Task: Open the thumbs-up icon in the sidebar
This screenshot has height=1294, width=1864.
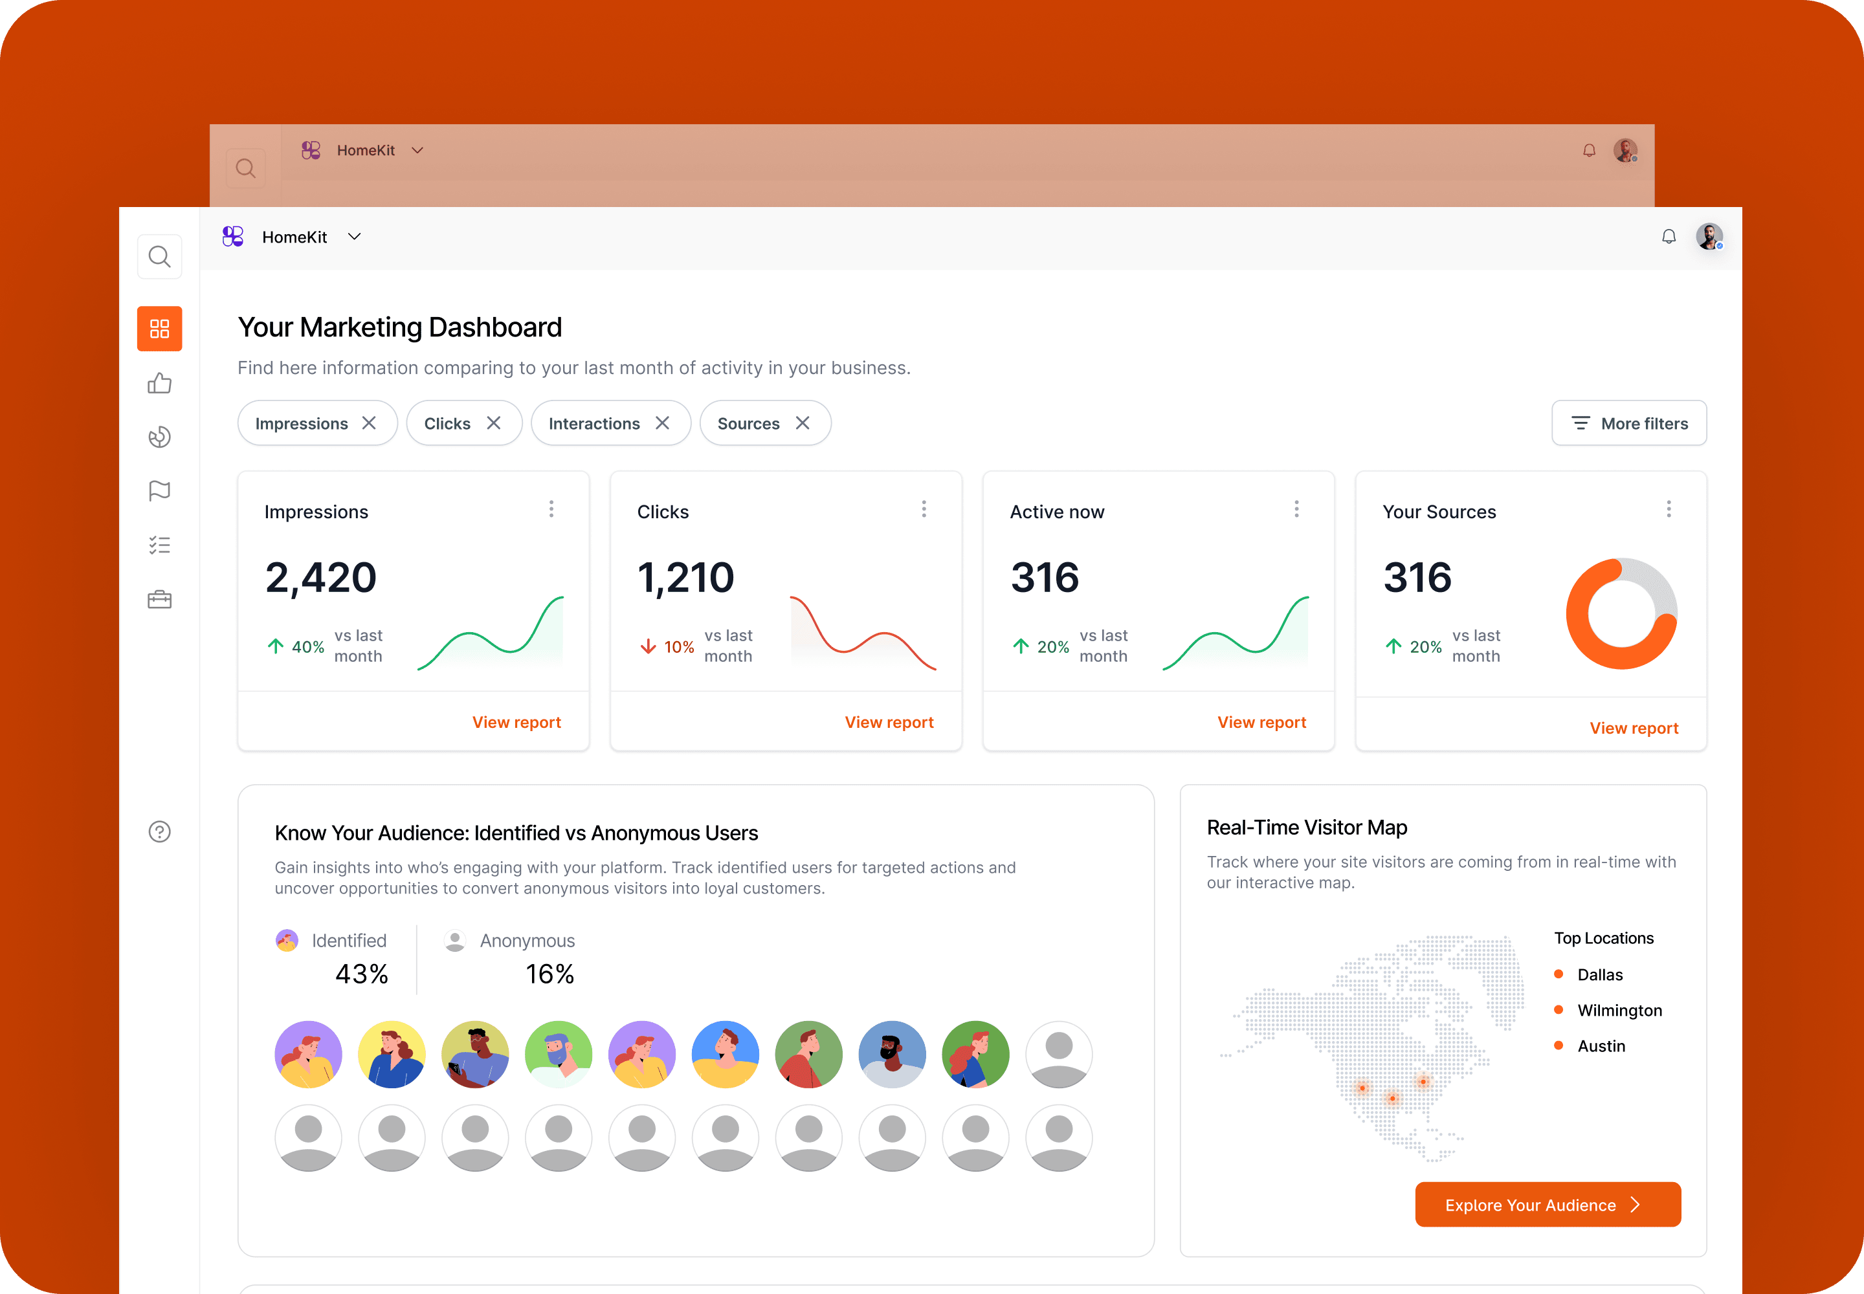Action: coord(159,382)
